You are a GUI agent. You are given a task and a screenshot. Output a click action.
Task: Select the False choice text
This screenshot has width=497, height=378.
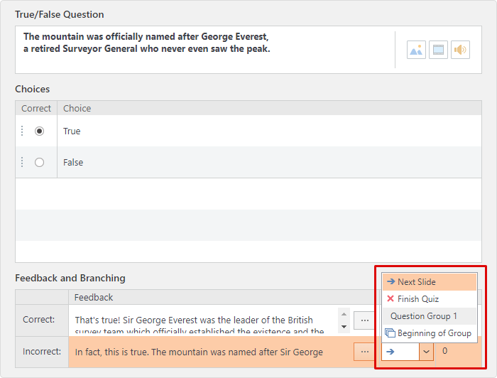pyautogui.click(x=73, y=163)
